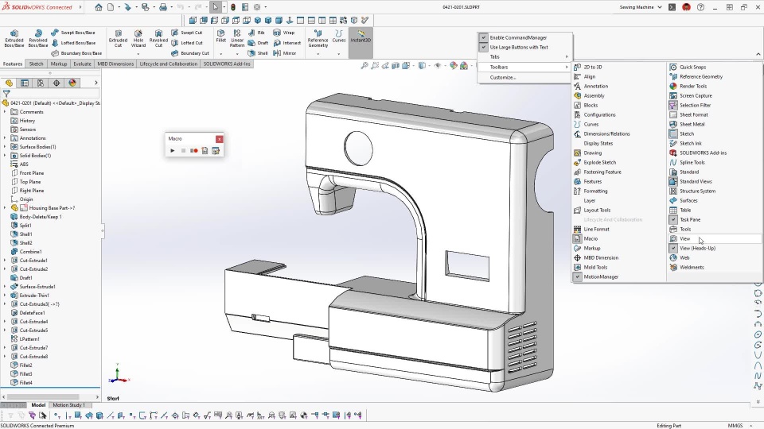Expand the Surface Bodies(1) tree node
The width and height of the screenshot is (764, 429).
tap(5, 147)
